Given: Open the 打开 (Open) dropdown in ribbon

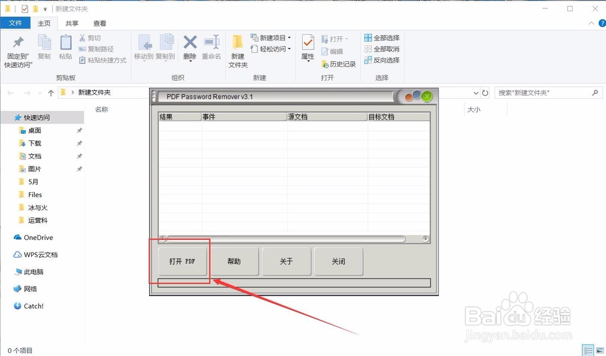Looking at the screenshot, I should (x=335, y=39).
